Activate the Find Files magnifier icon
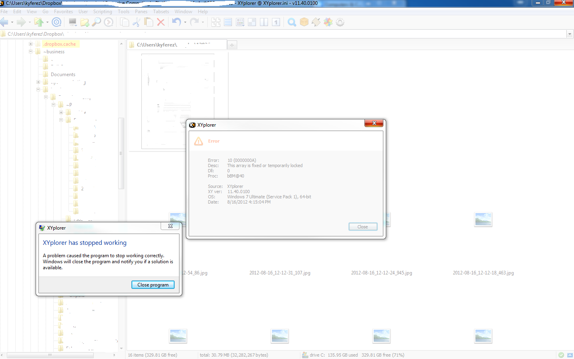The height and width of the screenshot is (359, 574). point(292,22)
